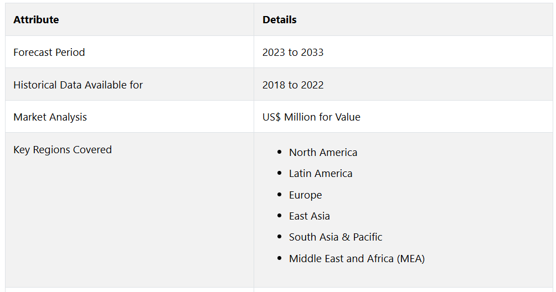This screenshot has width=556, height=292.
Task: Click US$ Million for Value text
Action: [x=311, y=117]
